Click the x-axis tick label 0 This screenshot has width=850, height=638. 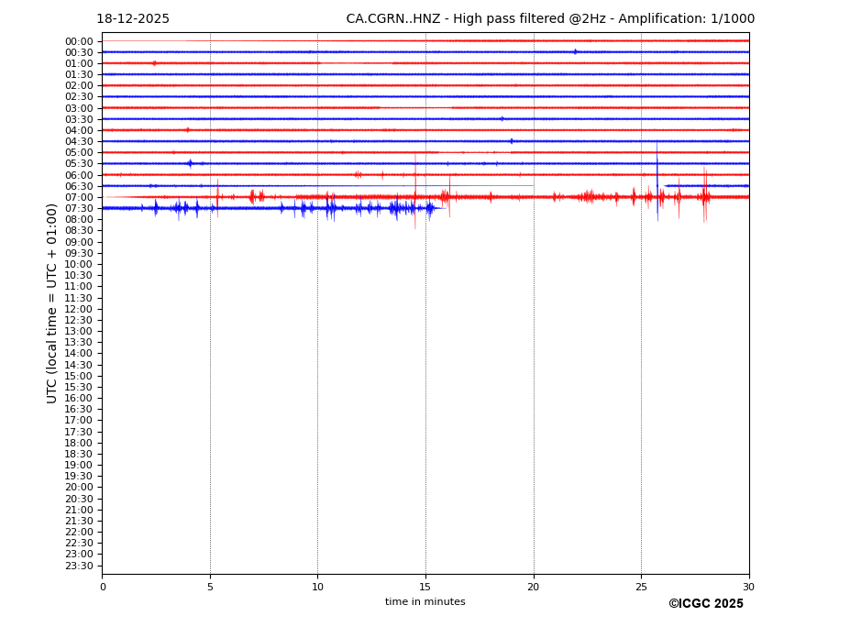[103, 587]
